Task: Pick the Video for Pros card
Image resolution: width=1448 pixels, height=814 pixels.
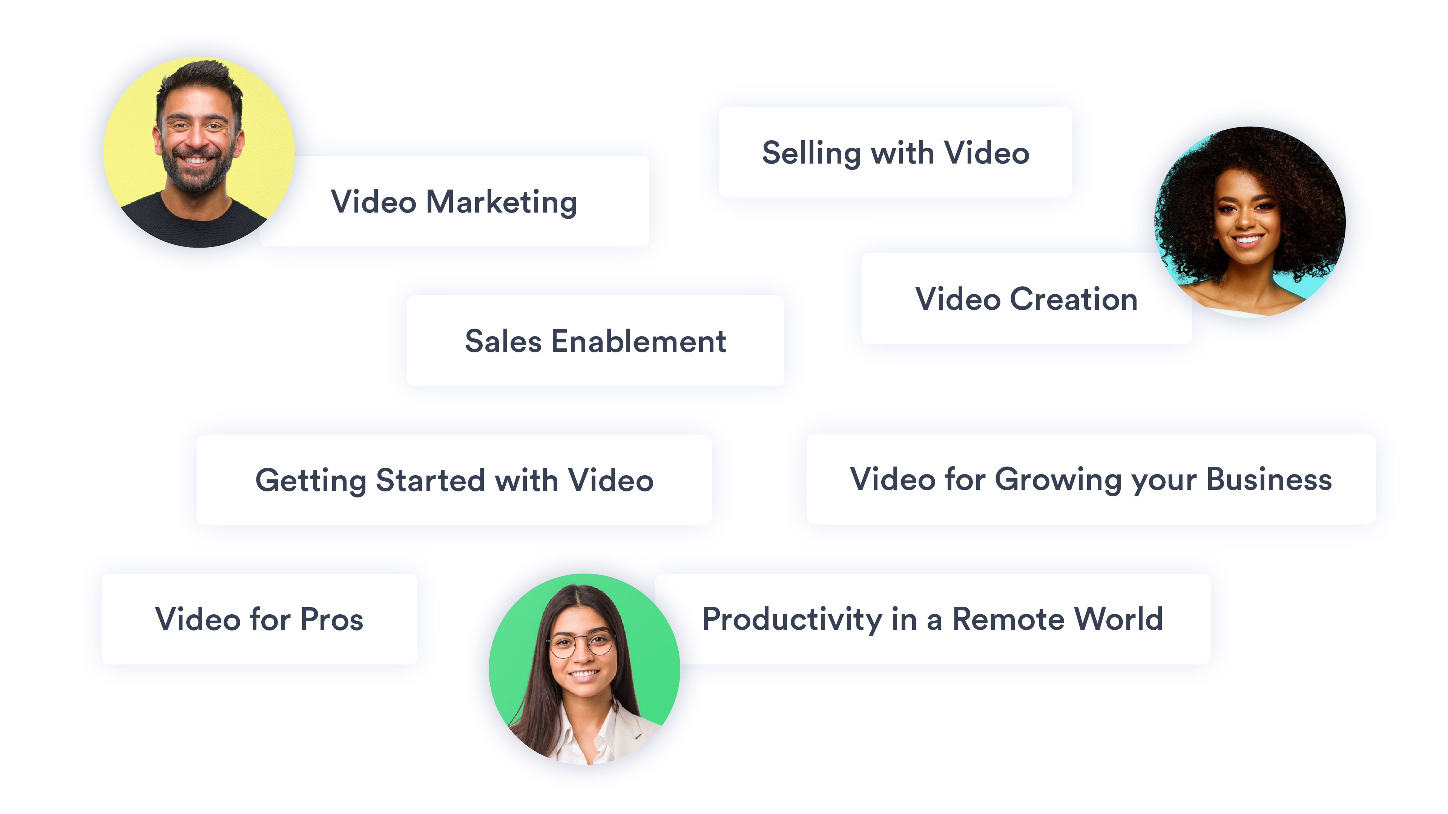Action: 259,619
